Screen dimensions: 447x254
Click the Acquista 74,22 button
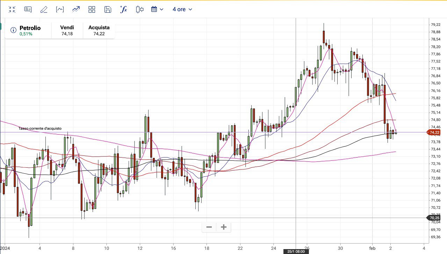(99, 30)
